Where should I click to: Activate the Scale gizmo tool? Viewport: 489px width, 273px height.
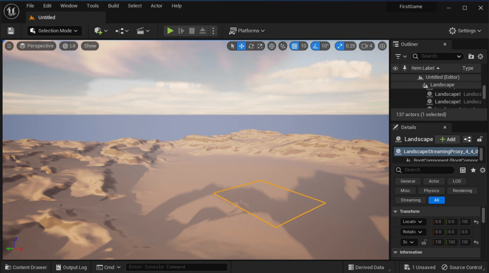(260, 46)
